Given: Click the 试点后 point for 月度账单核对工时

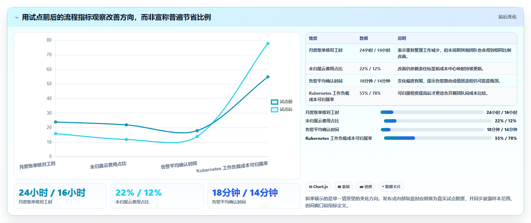Looking at the screenshot, I should pos(55,134).
